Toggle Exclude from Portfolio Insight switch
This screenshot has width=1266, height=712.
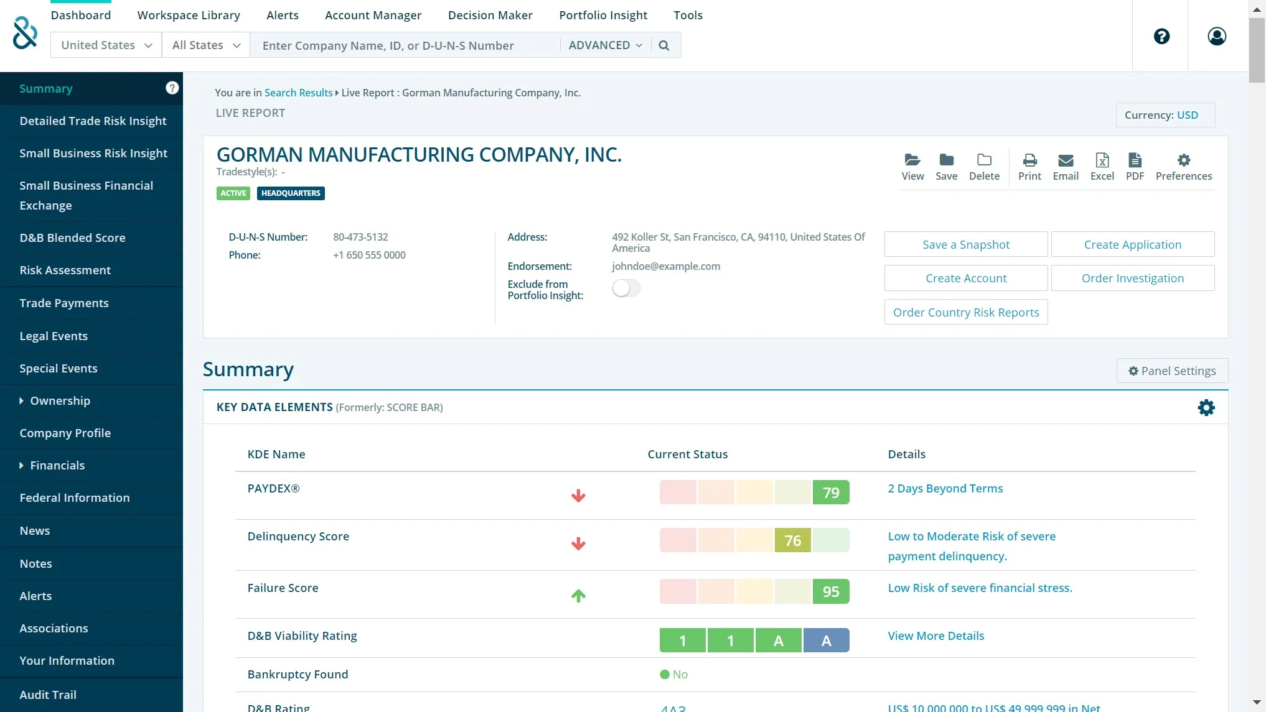point(626,288)
